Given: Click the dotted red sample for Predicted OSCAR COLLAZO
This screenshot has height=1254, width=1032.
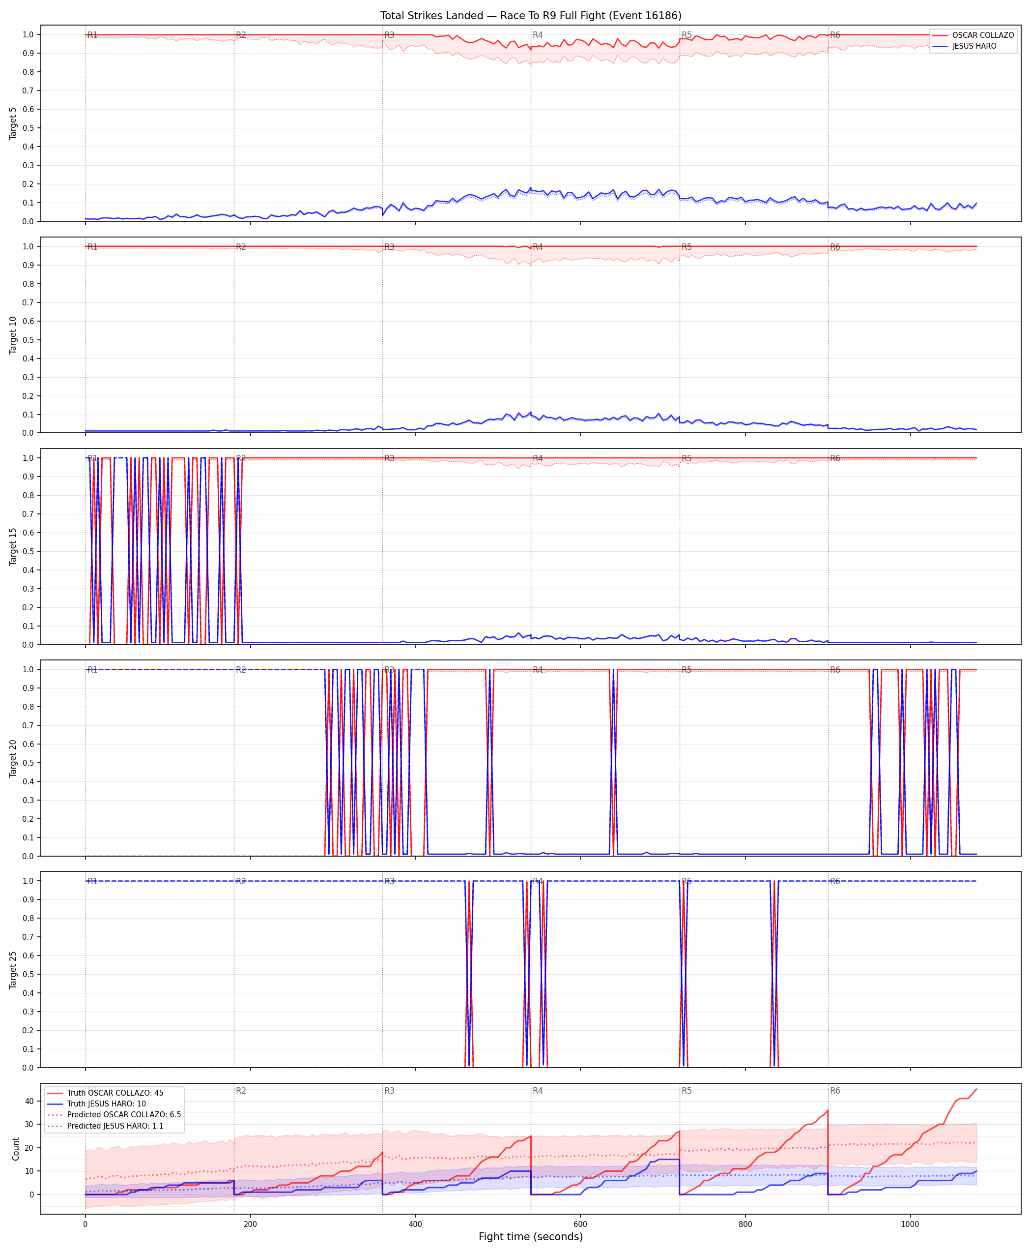Looking at the screenshot, I should coord(55,1115).
